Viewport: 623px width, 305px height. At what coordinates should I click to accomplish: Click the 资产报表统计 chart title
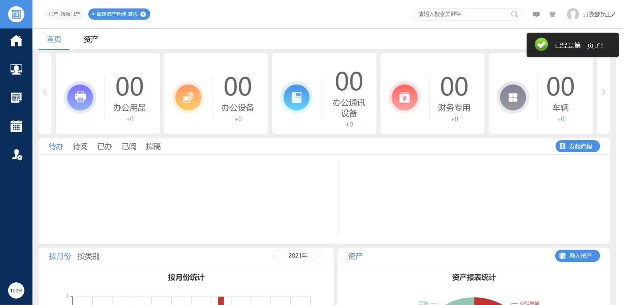(x=474, y=277)
